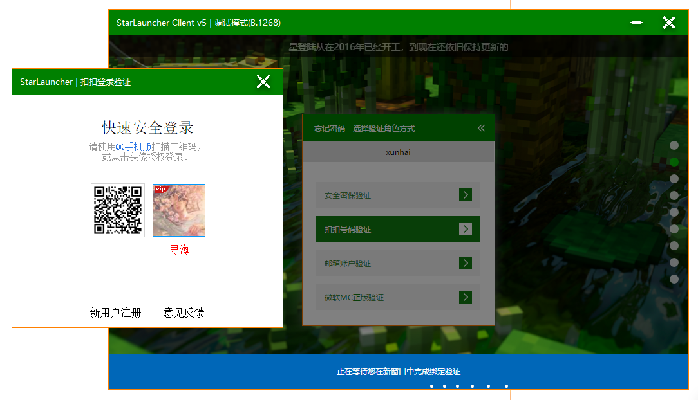Click the arrow icon beside 扣扣号码验证
Screen dimensions: 698x400
(465, 229)
